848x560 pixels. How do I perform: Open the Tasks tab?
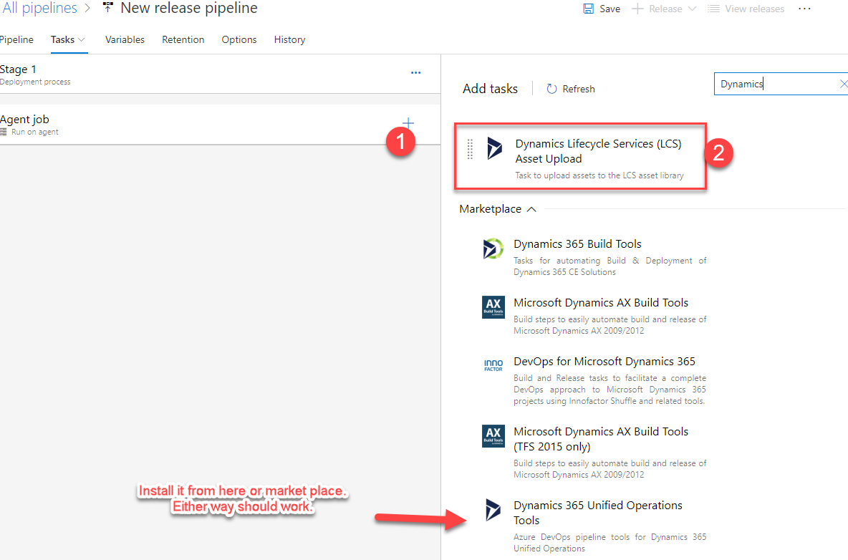(x=63, y=39)
